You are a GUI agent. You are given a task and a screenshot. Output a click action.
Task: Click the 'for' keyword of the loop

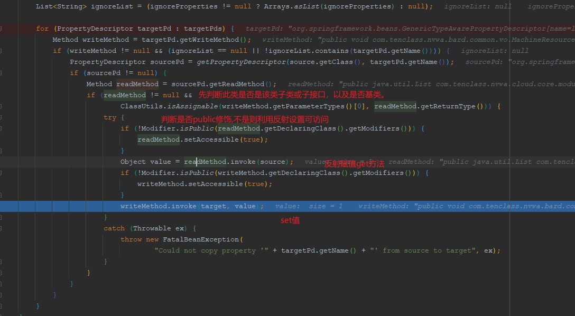pyautogui.click(x=42, y=29)
